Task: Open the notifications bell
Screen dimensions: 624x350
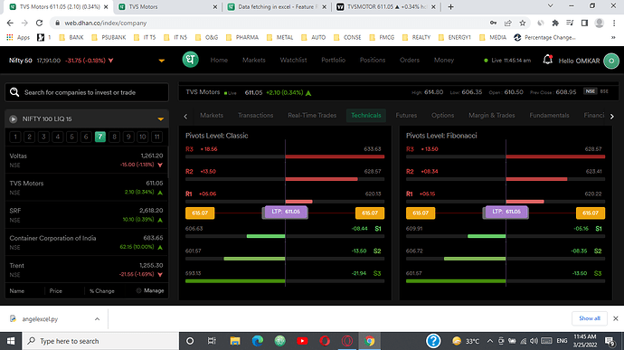Action: (x=548, y=60)
